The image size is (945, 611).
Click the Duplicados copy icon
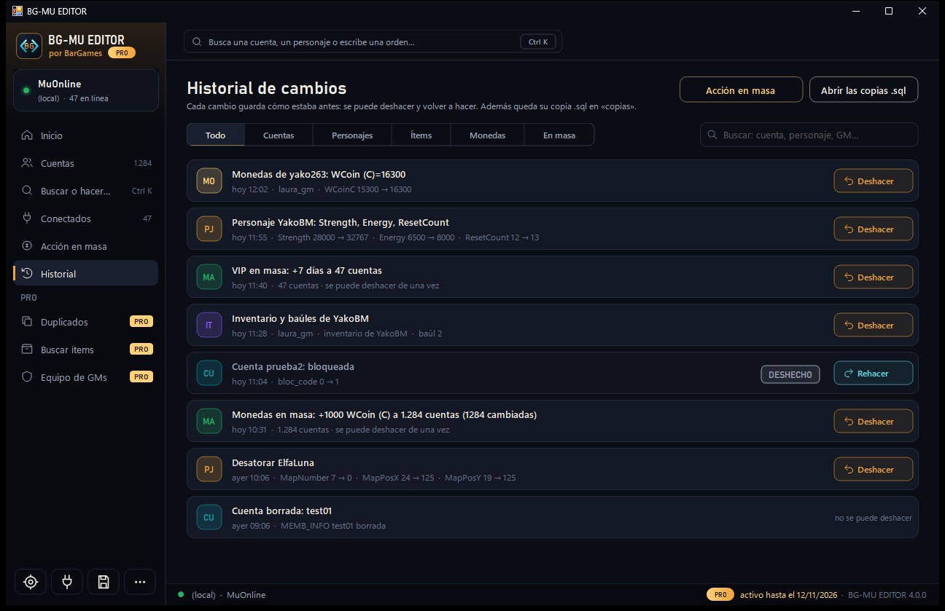pyautogui.click(x=27, y=322)
